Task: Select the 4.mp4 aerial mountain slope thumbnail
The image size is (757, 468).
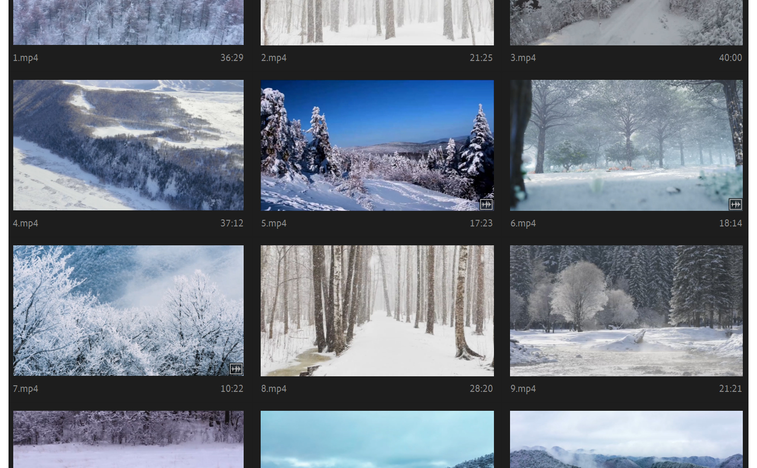Action: [x=128, y=145]
